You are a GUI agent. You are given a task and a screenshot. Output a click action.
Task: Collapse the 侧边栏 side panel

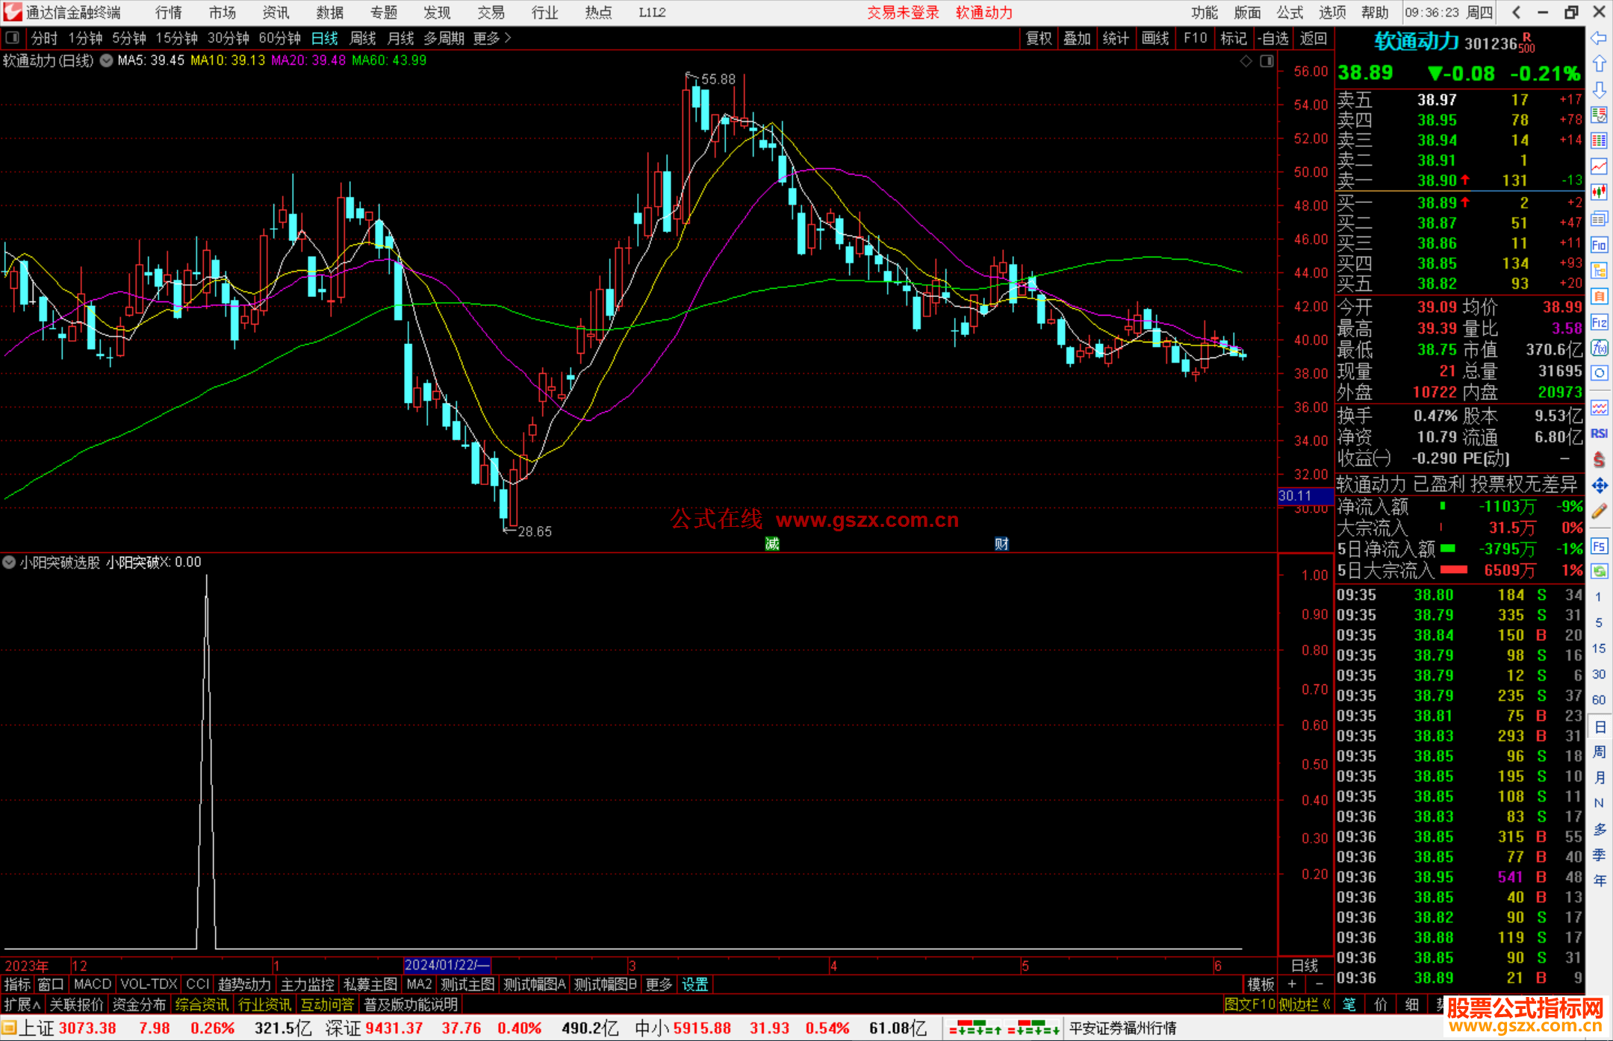[x=1305, y=1004]
